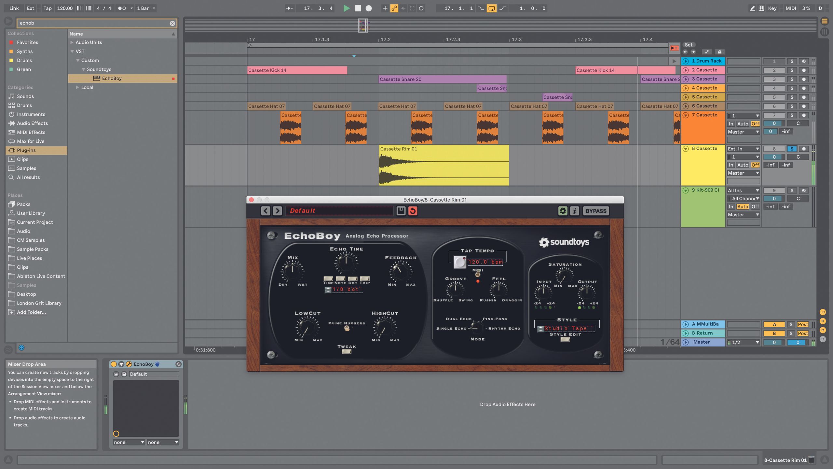Select the EchoBoy plug-in entry
The height and width of the screenshot is (469, 833).
tap(122, 78)
